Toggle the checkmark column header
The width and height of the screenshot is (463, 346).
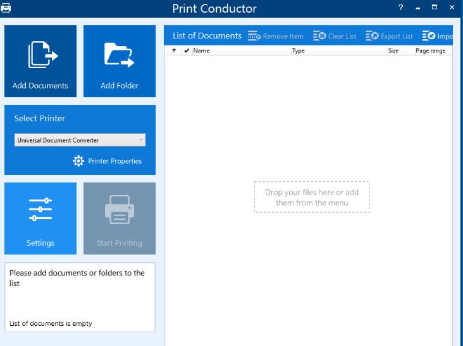click(x=187, y=51)
